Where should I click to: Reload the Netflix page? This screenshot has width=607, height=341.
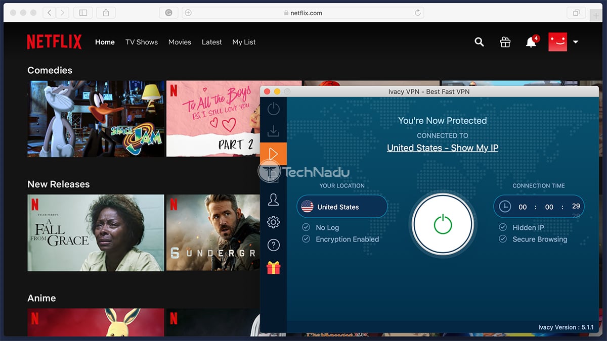418,13
